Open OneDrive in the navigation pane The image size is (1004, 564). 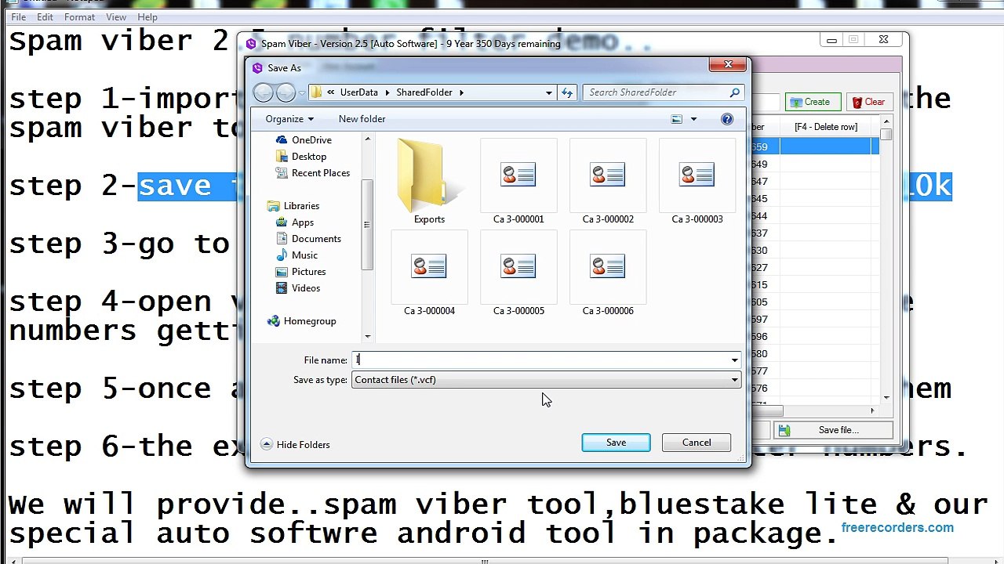coord(304,140)
